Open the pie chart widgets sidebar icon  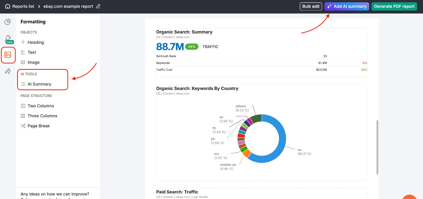8,22
